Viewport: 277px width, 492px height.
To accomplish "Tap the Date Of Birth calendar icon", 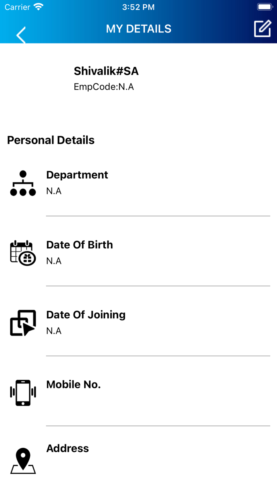I will click(23, 253).
